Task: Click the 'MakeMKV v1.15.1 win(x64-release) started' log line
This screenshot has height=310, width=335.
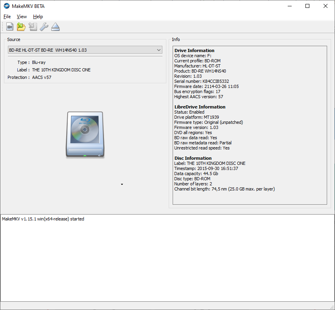Action: (43, 219)
